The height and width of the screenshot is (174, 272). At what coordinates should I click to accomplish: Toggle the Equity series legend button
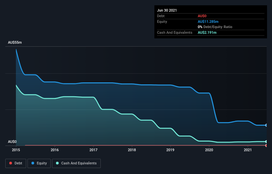point(39,163)
